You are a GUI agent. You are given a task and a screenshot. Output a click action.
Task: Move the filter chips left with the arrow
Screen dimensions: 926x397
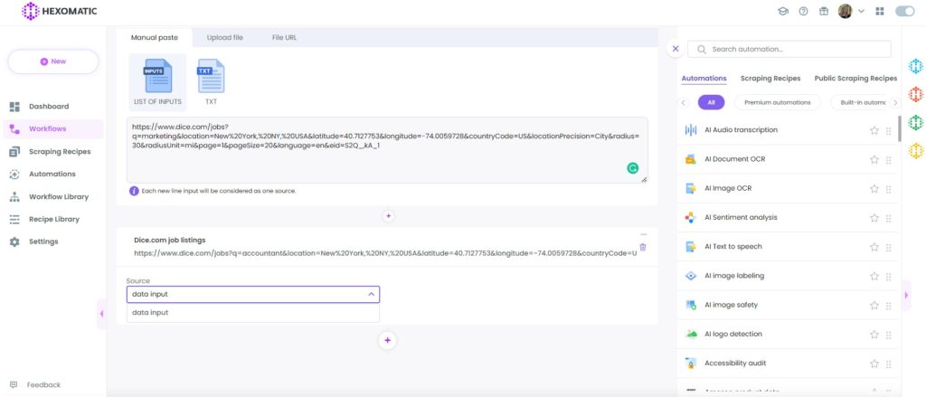[x=684, y=103]
